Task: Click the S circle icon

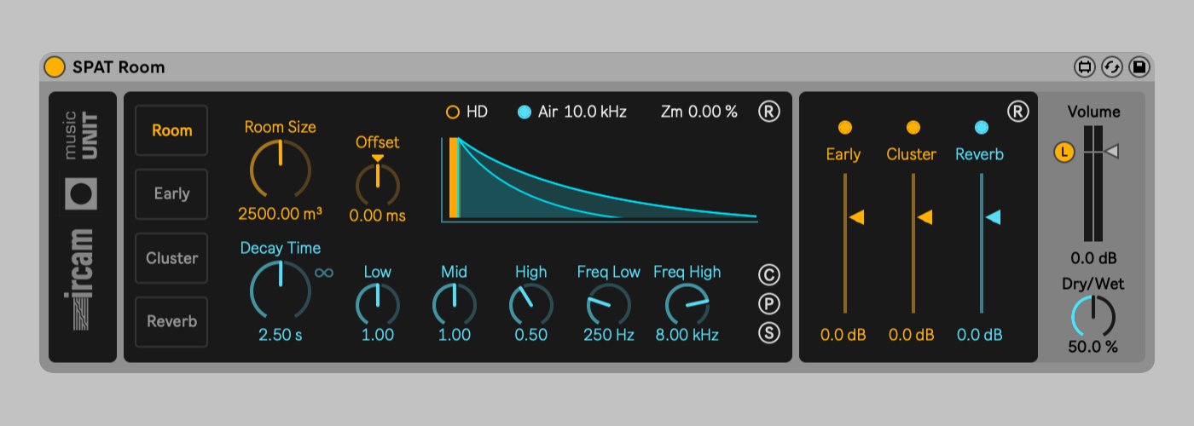Action: coord(769,333)
